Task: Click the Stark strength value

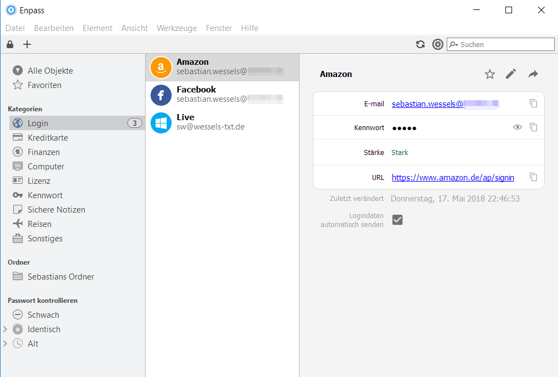Action: pyautogui.click(x=400, y=153)
